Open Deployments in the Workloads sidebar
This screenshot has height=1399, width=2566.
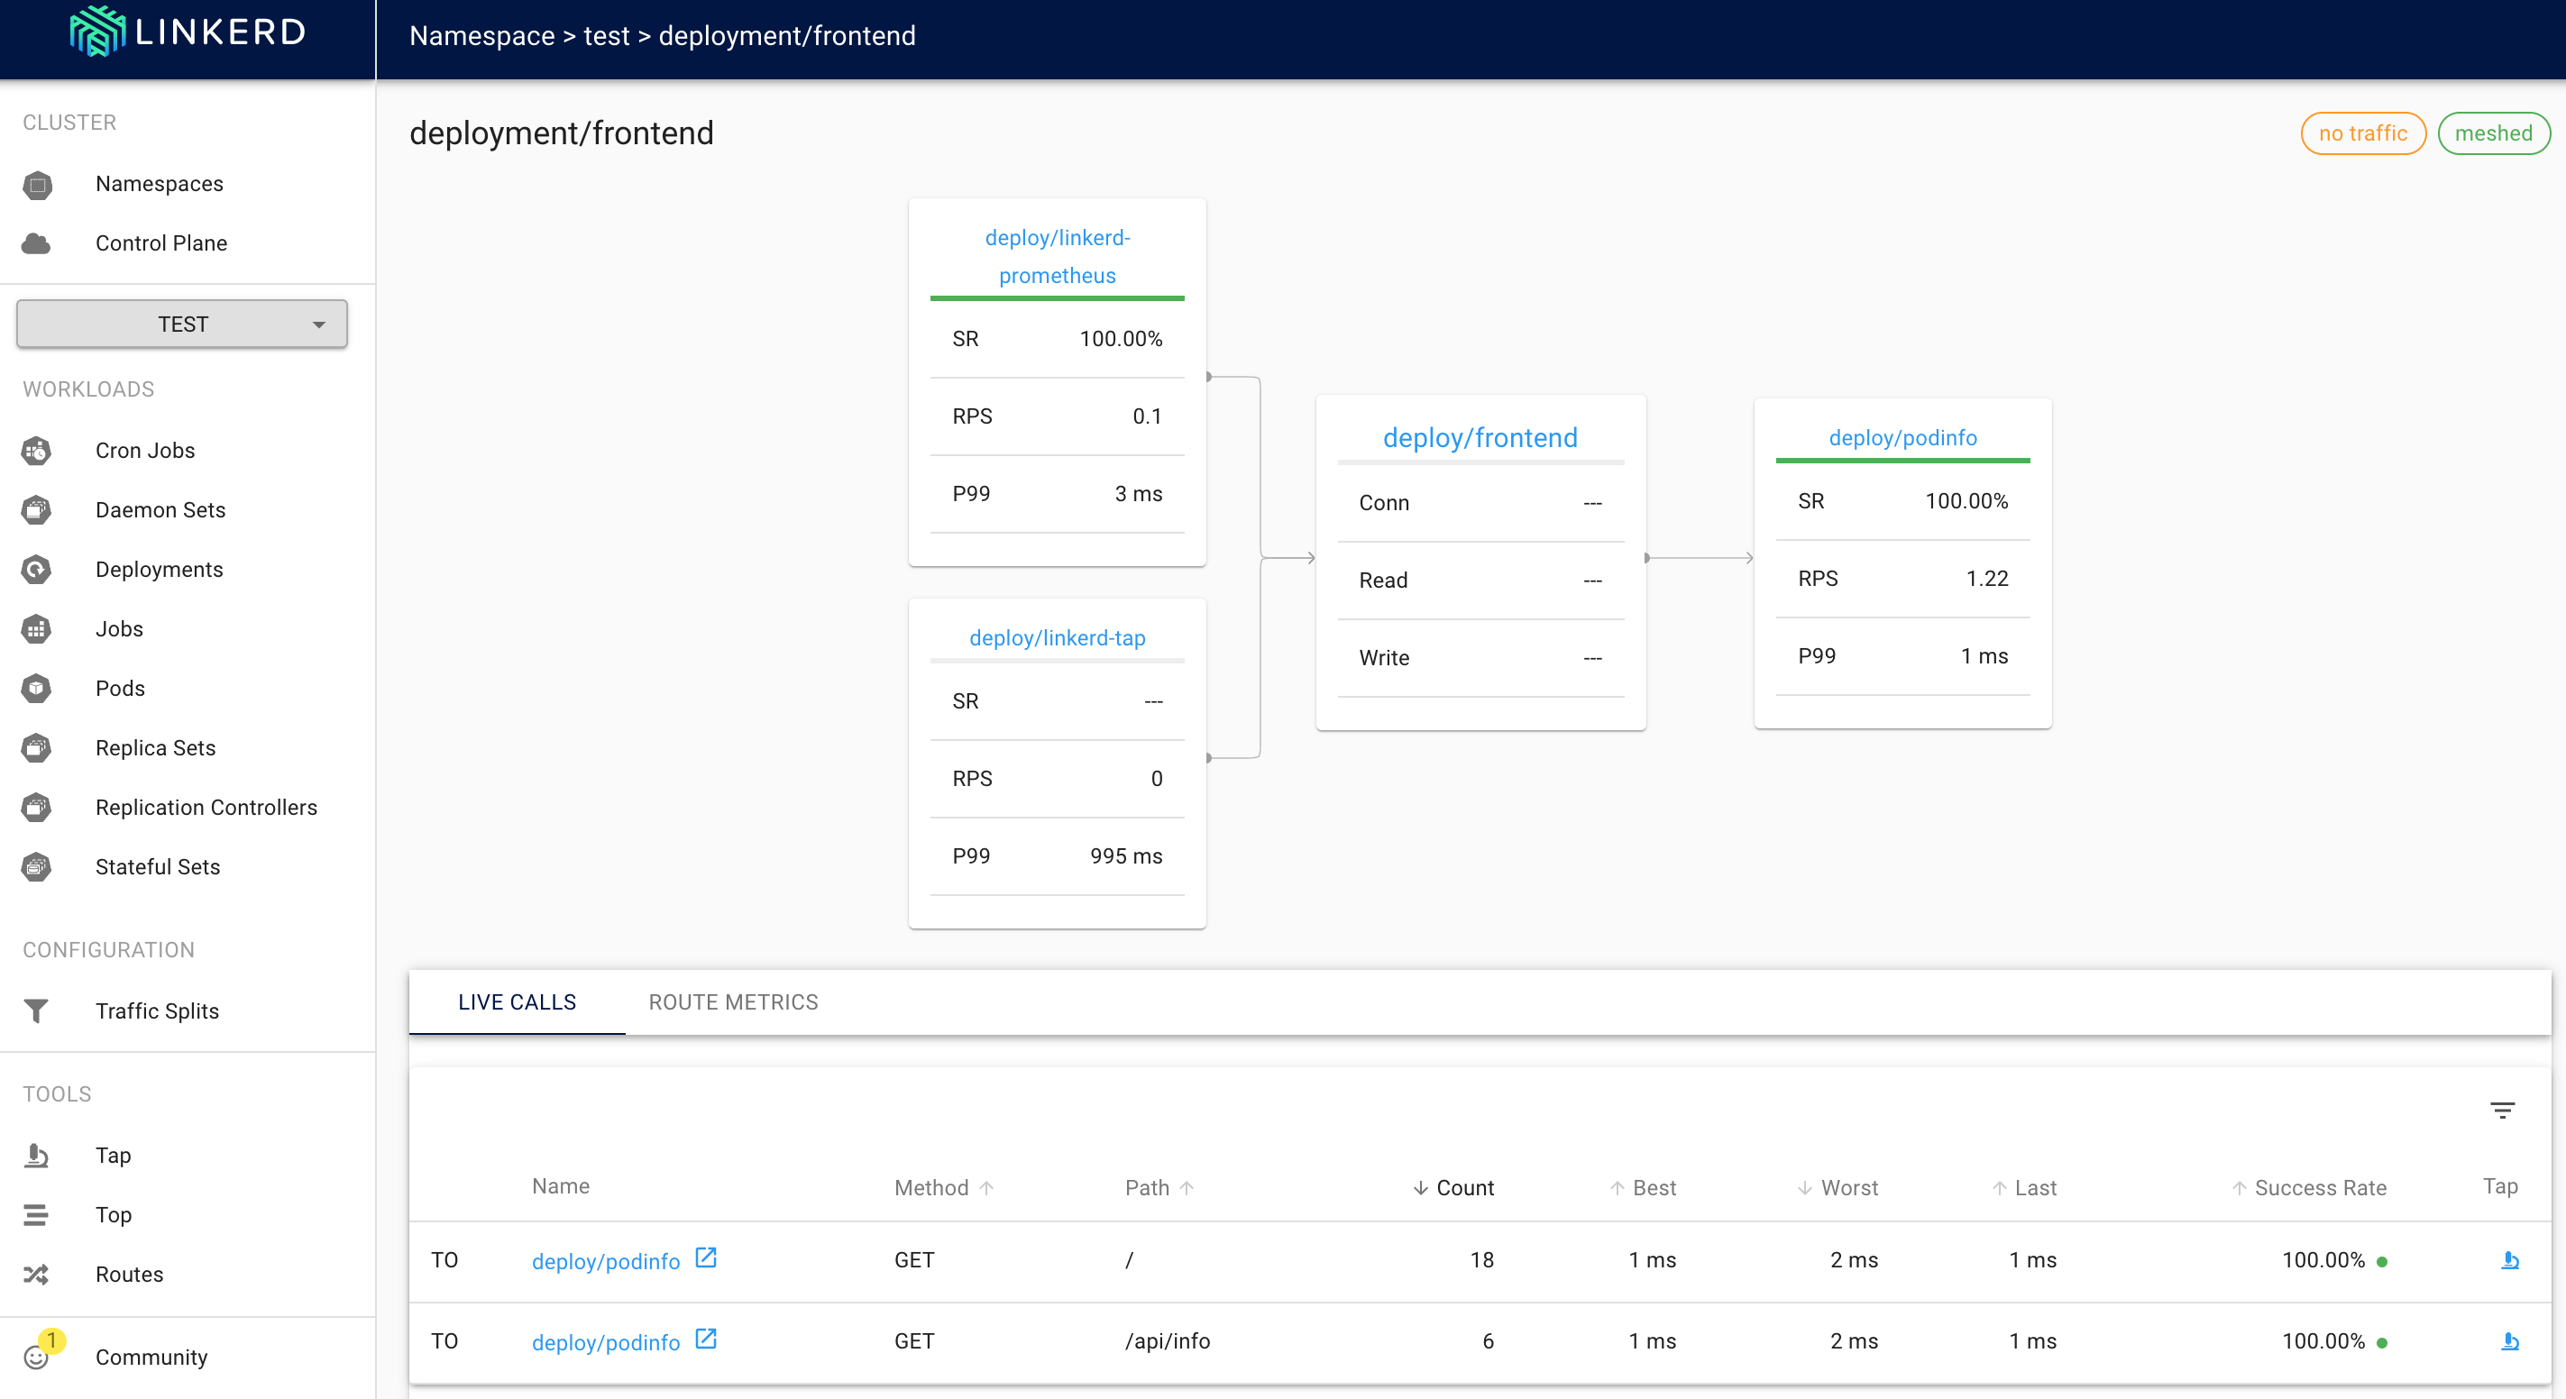coord(160,570)
